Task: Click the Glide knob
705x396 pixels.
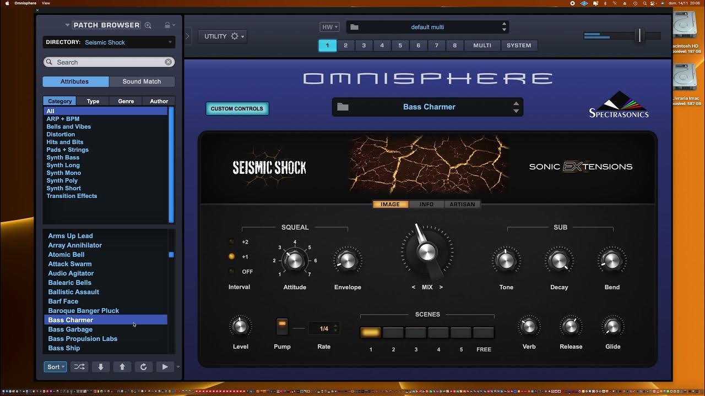Action: [x=612, y=326]
